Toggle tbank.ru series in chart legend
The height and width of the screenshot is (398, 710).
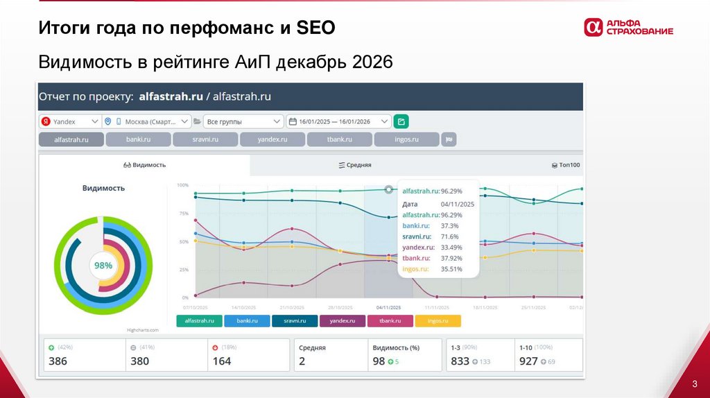tap(390, 320)
